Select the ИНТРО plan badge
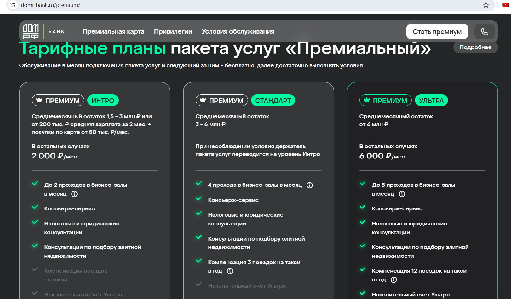This screenshot has height=299, width=511. tap(103, 101)
